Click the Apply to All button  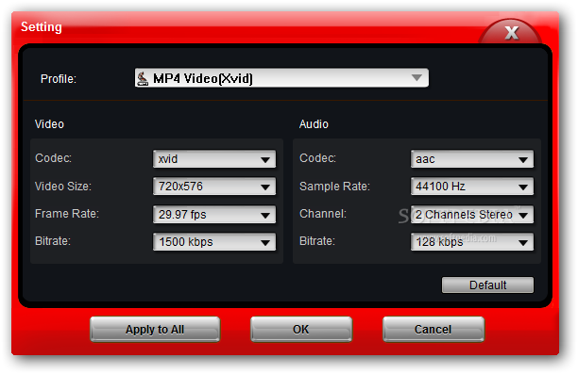pos(155,329)
